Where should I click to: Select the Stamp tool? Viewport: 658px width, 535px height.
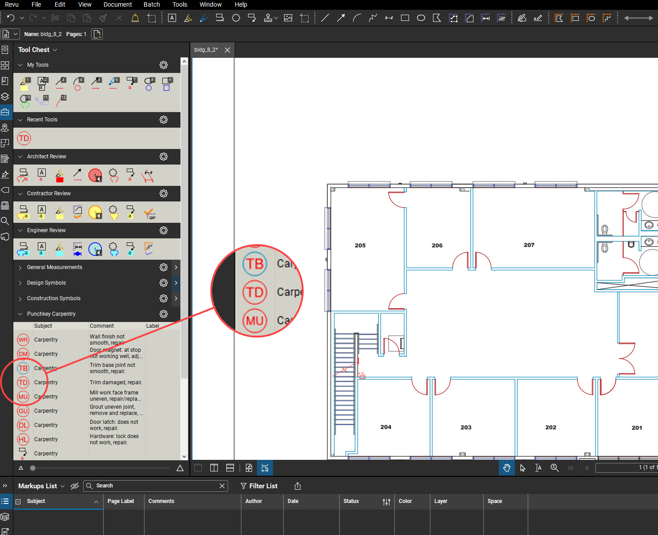(x=268, y=18)
